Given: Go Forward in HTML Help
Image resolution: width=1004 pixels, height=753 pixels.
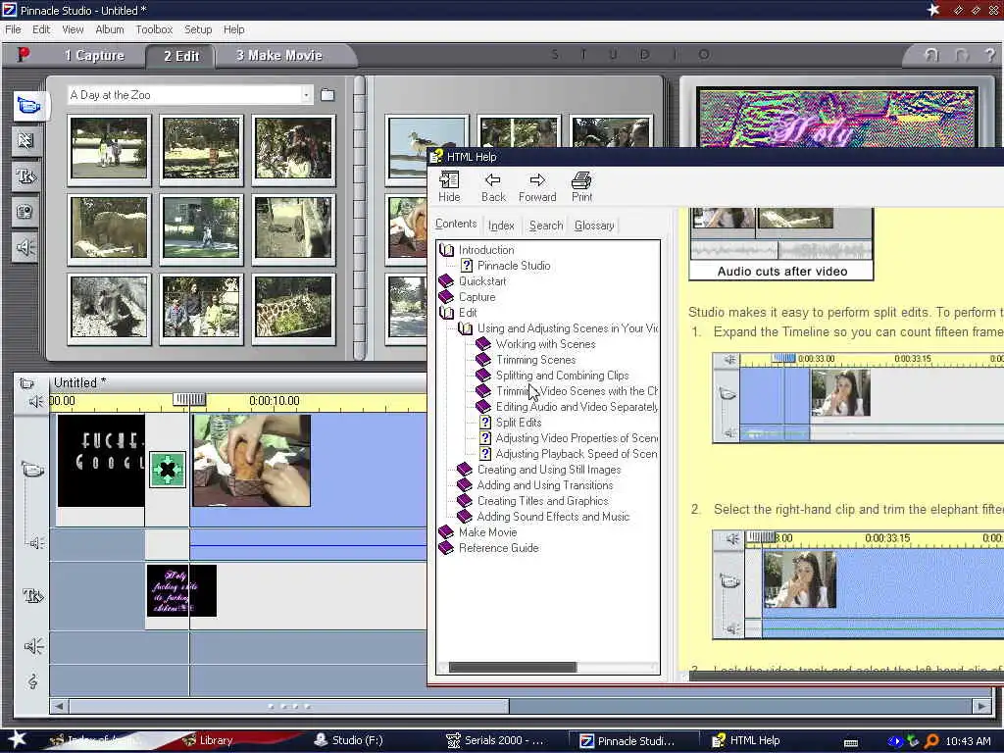Looking at the screenshot, I should [x=537, y=187].
